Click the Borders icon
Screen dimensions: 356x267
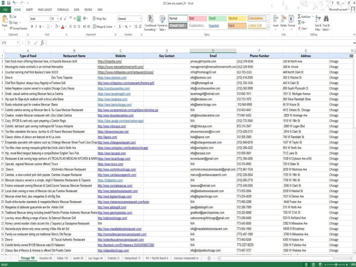pyautogui.click(x=48, y=27)
